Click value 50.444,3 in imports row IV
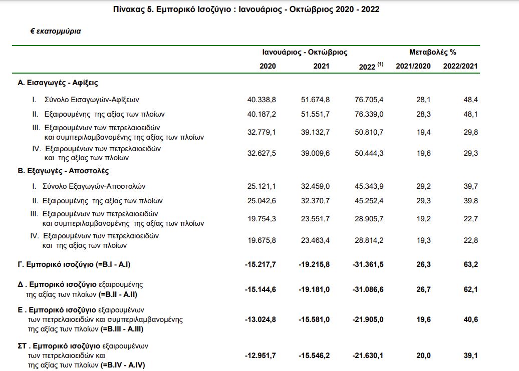The width and height of the screenshot is (519, 371). pyautogui.click(x=369, y=153)
